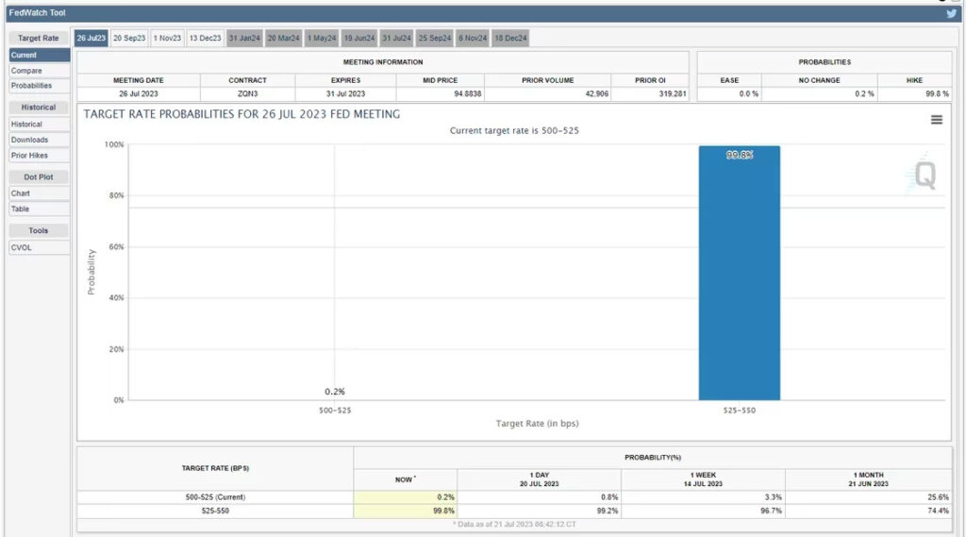
Task: Click the Twitter bird icon
Action: pyautogui.click(x=951, y=13)
